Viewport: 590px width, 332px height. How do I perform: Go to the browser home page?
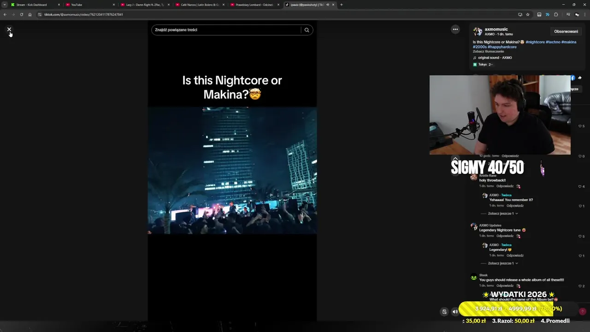[x=30, y=14]
